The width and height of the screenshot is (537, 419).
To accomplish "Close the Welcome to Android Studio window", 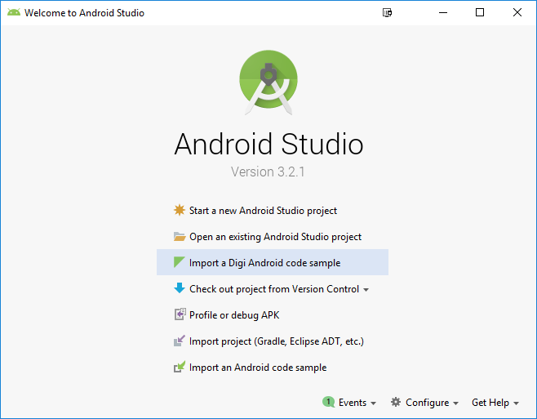I will tap(517, 13).
